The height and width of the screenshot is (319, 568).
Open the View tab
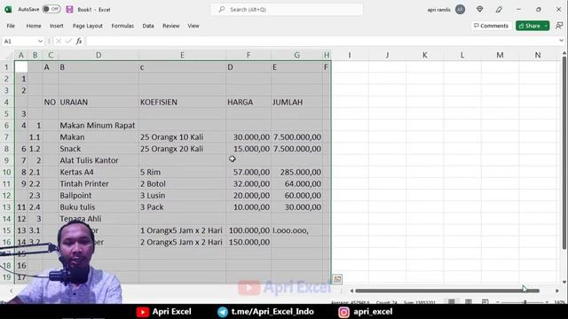point(193,26)
